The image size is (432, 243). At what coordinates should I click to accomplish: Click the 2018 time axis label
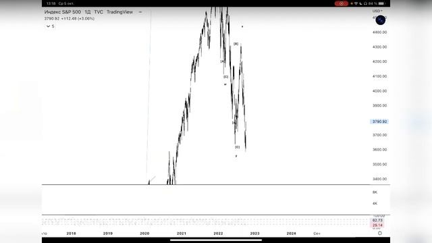click(x=71, y=234)
